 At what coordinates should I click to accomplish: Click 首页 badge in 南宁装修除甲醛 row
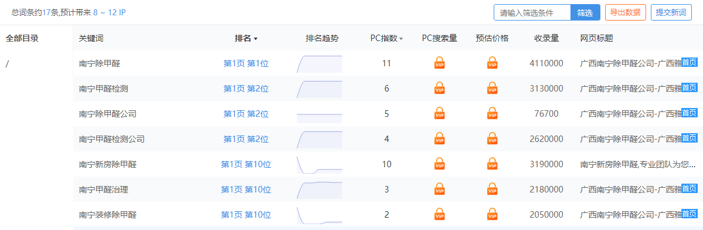(x=689, y=213)
